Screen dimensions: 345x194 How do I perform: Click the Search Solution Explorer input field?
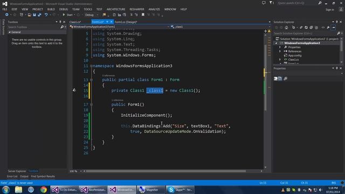[x=305, y=33]
